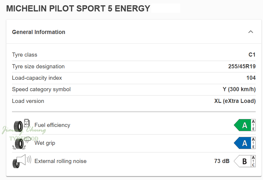Click the MICHELIN PILOT SPORT 5 ENERGY title
This screenshot has height=180, width=263.
(x=78, y=9)
